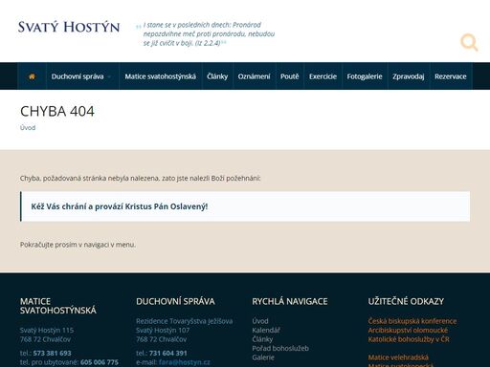
Task: Select the Oznámení menu item
Action: point(254,76)
